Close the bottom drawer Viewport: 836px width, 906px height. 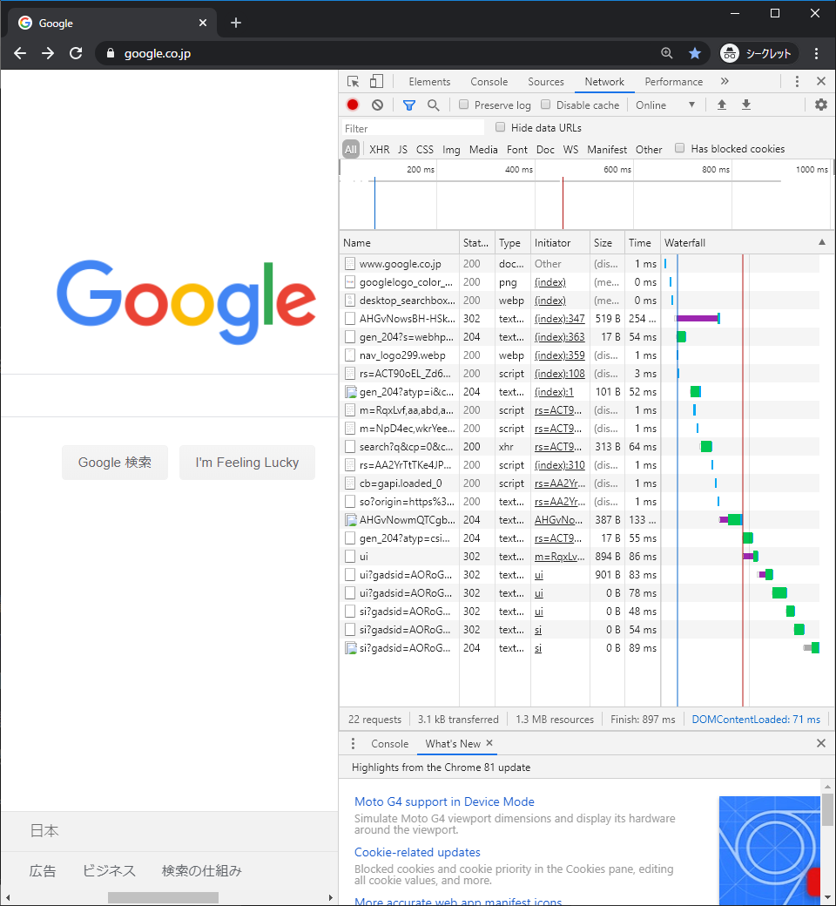821,744
